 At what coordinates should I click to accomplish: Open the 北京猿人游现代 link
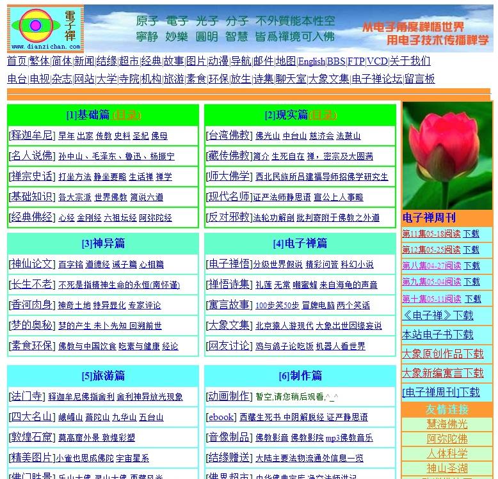tap(284, 326)
